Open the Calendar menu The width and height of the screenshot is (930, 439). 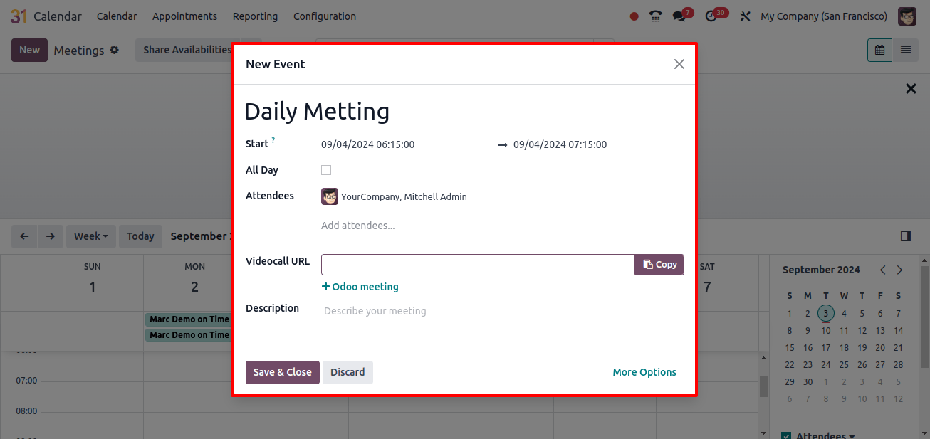coord(117,16)
